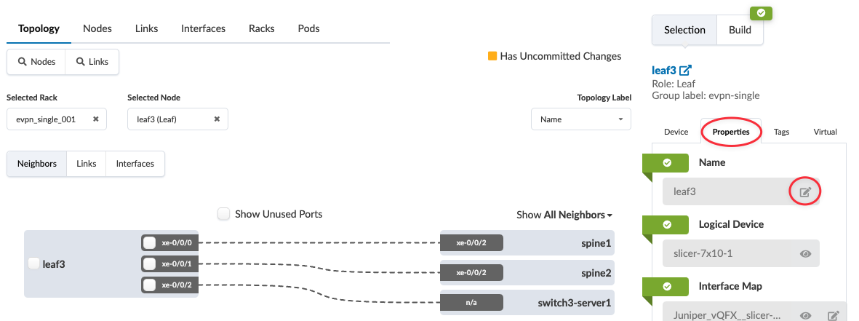This screenshot has height=321, width=859.
Task: Select the leaf3 node checkbox
Action: click(x=33, y=264)
